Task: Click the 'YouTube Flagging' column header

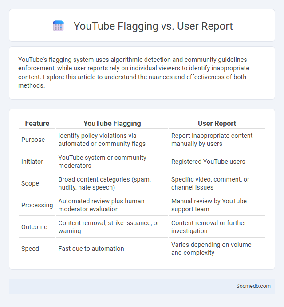Action: click(x=112, y=123)
